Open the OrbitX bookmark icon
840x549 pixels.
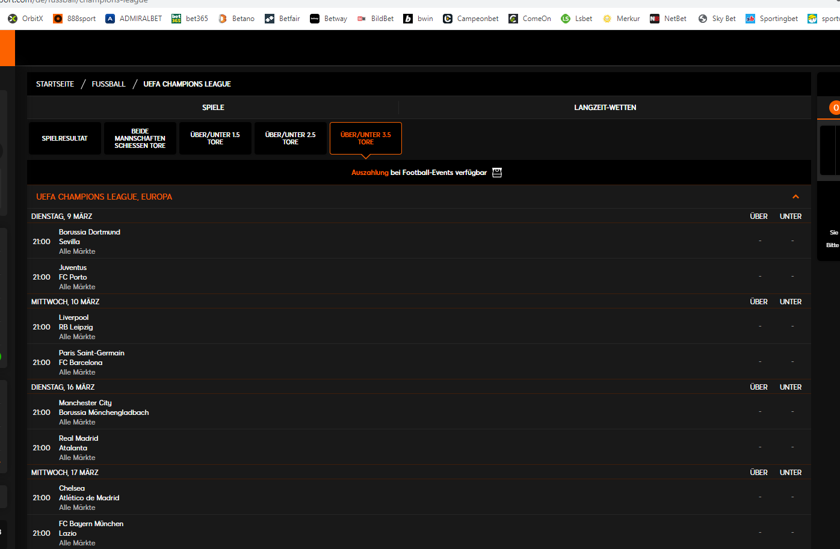13,19
